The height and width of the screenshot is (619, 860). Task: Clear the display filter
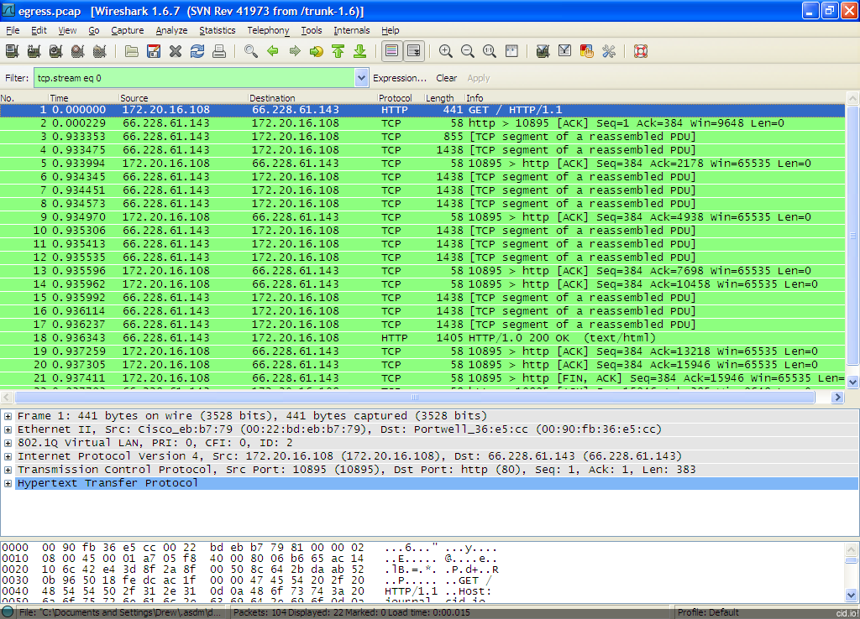[447, 78]
